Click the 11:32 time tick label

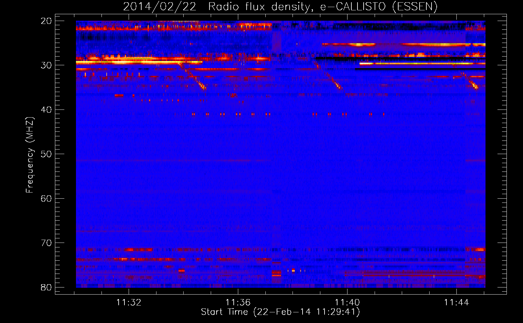(129, 303)
